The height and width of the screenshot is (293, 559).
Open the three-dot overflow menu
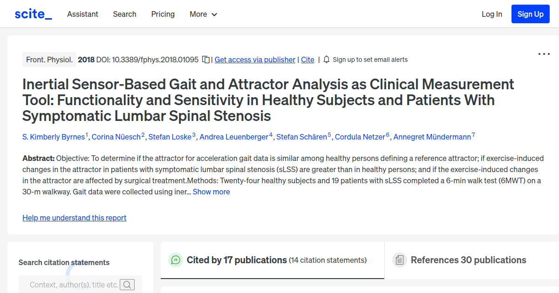544,54
